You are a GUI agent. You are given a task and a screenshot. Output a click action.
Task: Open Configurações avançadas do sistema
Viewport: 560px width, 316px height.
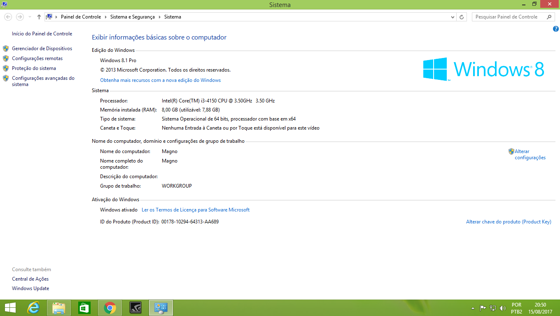click(43, 81)
